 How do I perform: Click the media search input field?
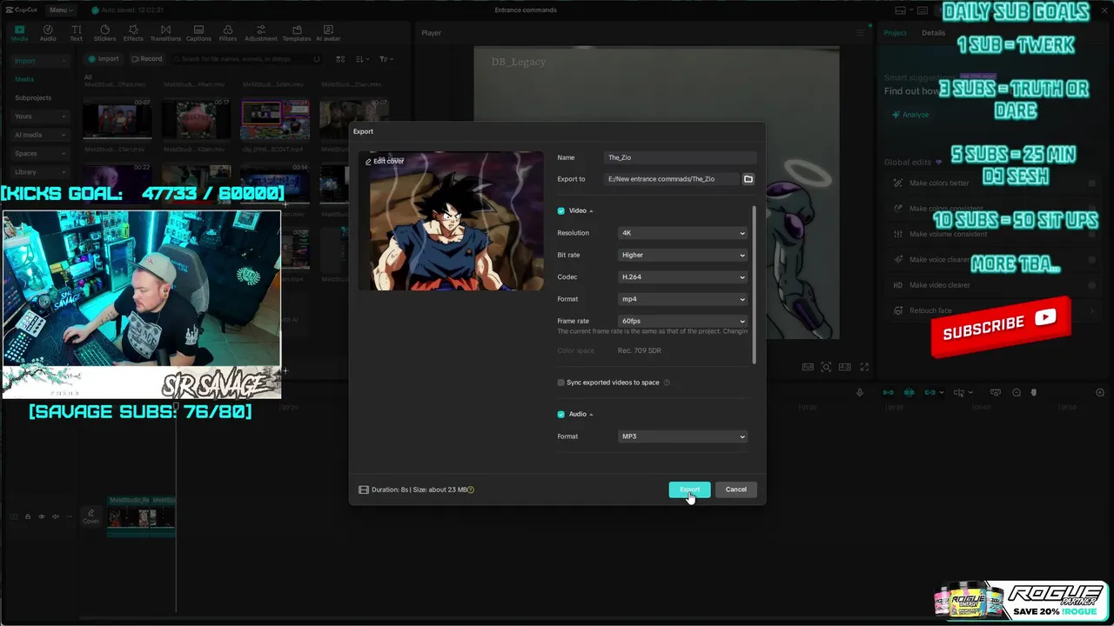point(247,59)
